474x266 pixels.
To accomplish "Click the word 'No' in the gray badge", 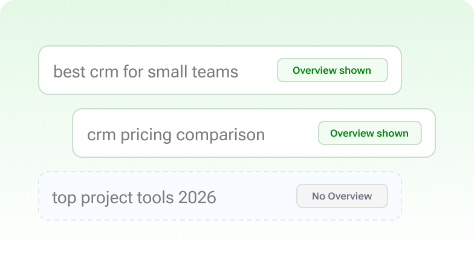I will 319,196.
